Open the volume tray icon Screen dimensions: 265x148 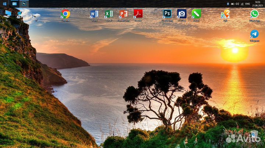[x=237, y=4]
